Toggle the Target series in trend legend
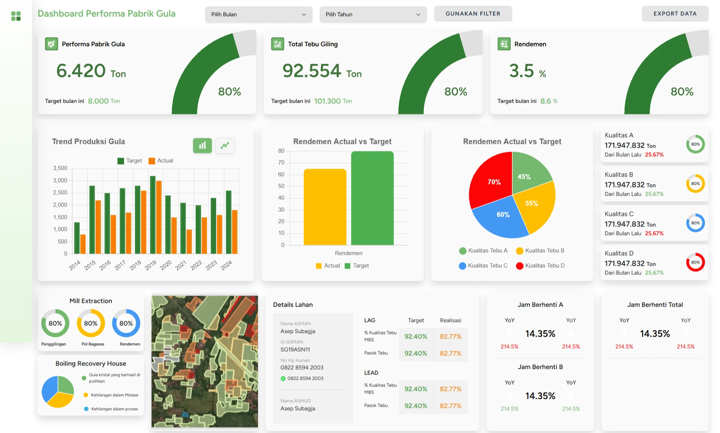 click(129, 160)
